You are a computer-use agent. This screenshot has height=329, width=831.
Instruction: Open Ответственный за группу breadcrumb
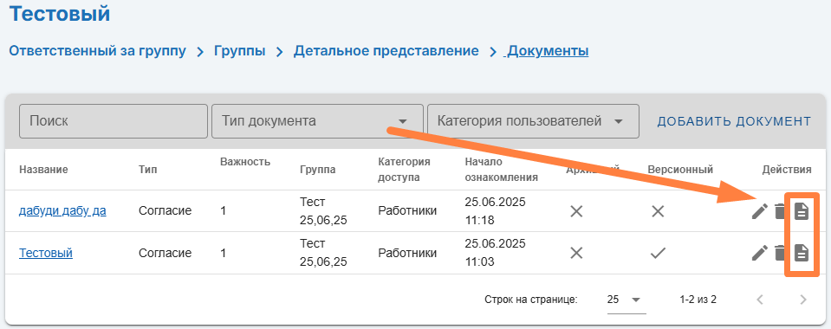pyautogui.click(x=98, y=51)
